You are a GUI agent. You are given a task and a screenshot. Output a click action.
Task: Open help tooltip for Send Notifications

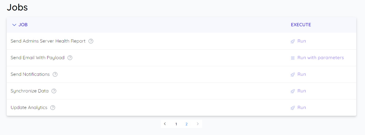55,74
